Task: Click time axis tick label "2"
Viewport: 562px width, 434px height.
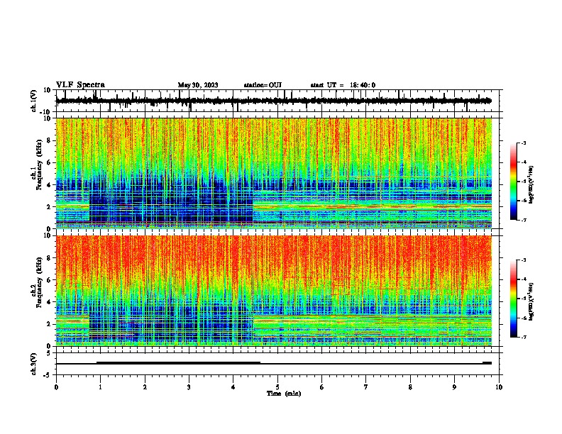Action: pos(145,387)
